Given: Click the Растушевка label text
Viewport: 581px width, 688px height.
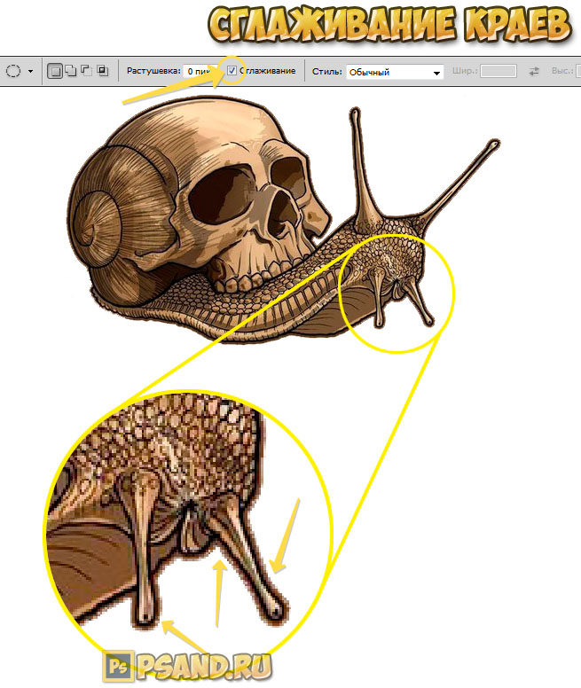Looking at the screenshot, I should click(153, 71).
